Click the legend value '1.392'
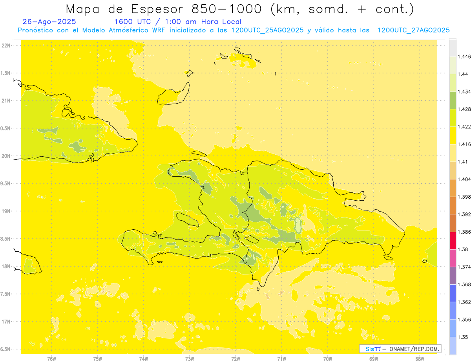Screen dimensions: 471x364 [x=464, y=214]
